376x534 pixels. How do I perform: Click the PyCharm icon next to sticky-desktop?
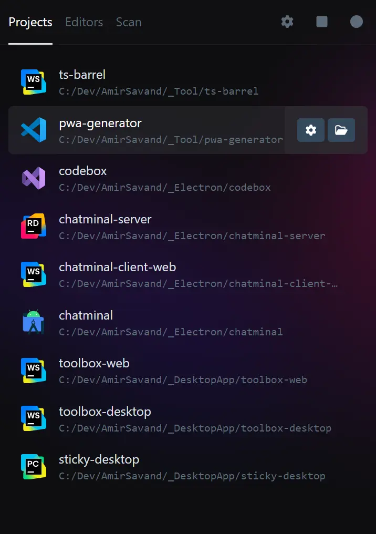pyautogui.click(x=34, y=467)
